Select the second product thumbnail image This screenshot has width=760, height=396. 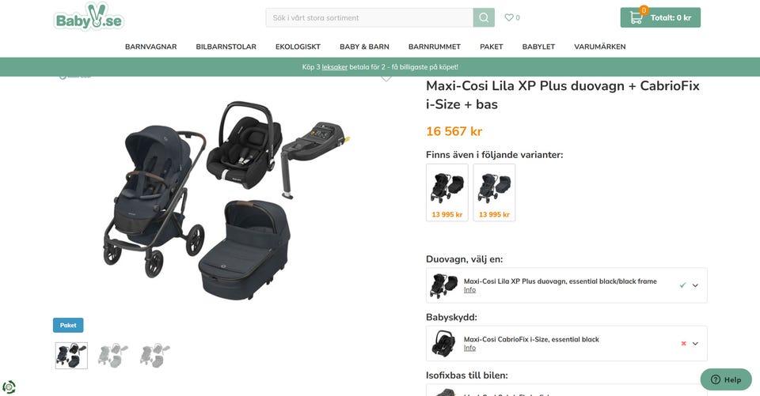tap(113, 356)
